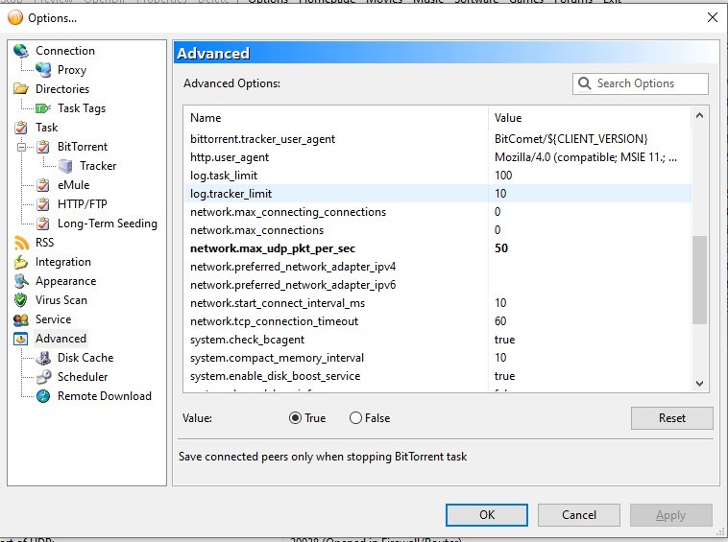
Task: Click the Task clipboard icon
Action: click(21, 128)
